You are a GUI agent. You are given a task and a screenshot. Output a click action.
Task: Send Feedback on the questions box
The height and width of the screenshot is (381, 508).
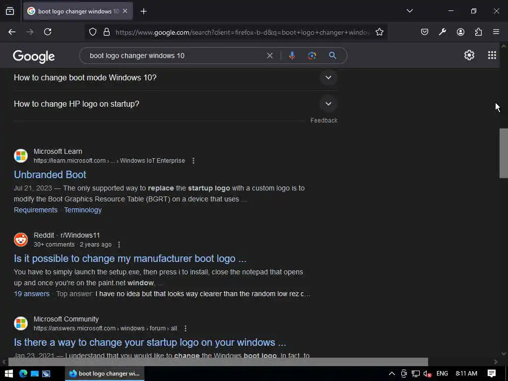(323, 121)
